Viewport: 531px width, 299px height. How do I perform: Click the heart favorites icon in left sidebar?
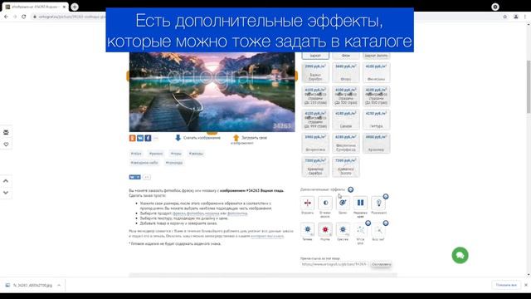(x=6, y=144)
